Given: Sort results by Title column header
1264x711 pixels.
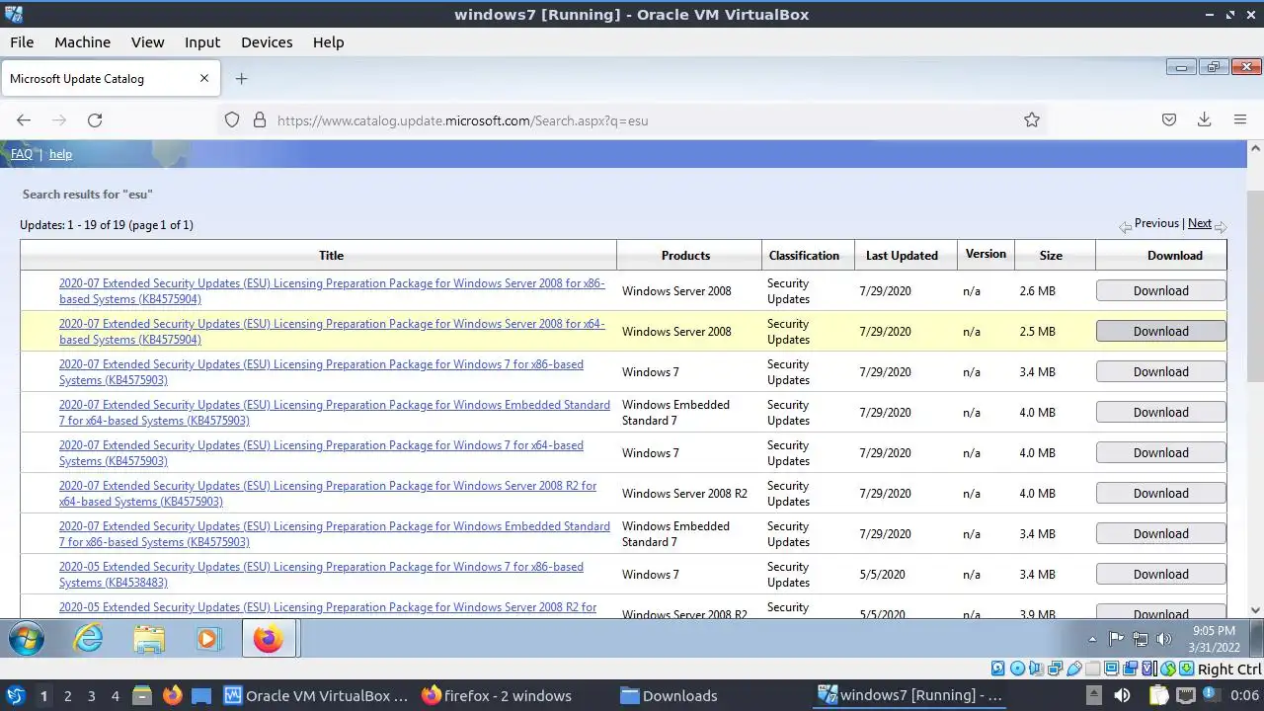Looking at the screenshot, I should 331,255.
